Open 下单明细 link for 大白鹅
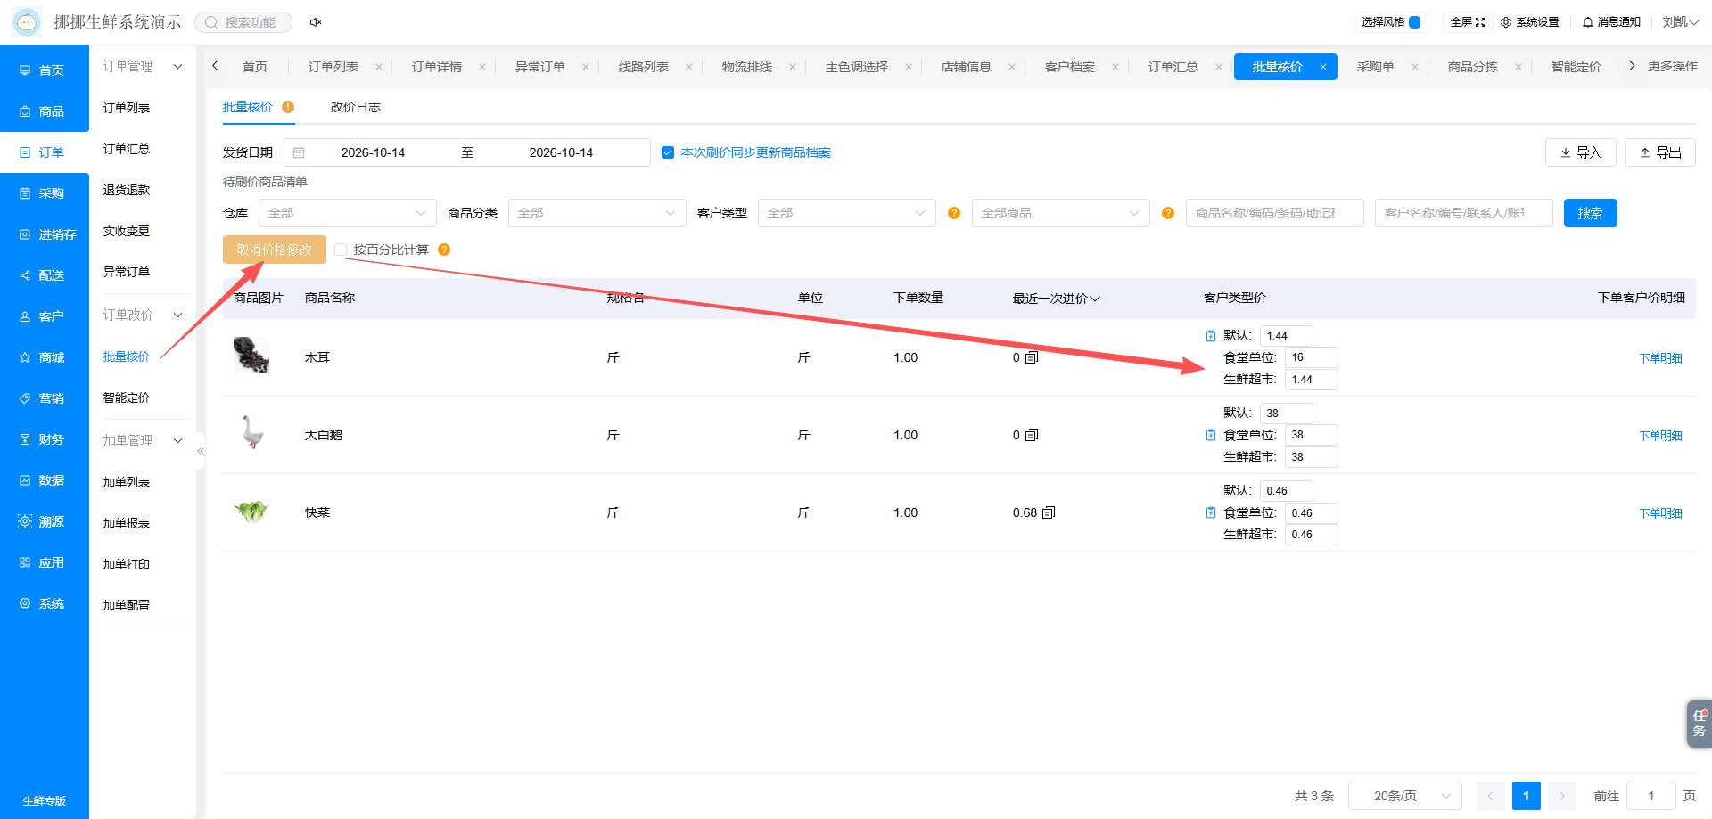This screenshot has height=819, width=1712. coord(1660,436)
